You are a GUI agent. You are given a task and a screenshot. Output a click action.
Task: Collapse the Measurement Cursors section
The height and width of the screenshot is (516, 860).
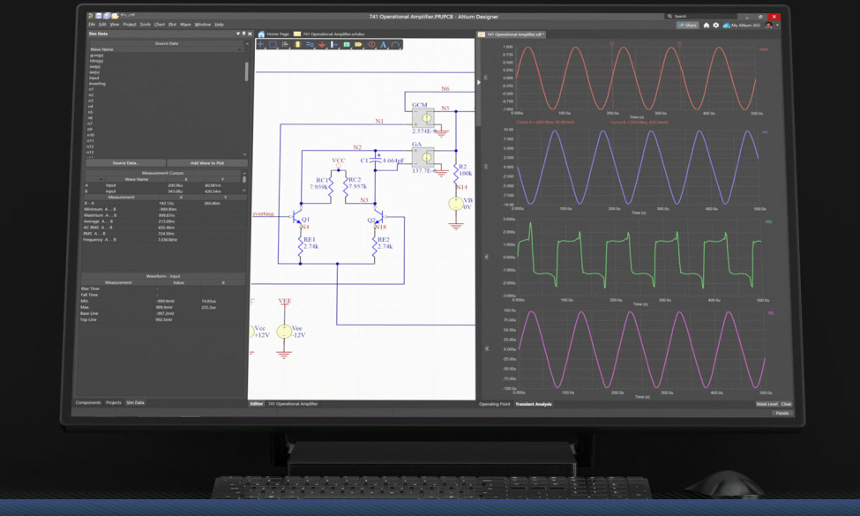point(244,173)
